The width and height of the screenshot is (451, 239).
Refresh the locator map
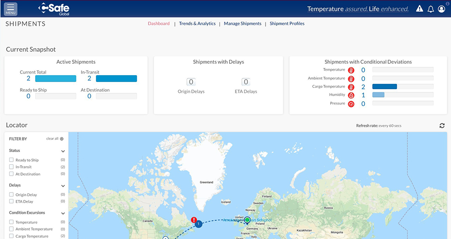click(442, 126)
